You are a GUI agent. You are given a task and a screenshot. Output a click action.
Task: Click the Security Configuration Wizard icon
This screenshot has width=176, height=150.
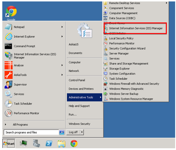[105, 48]
